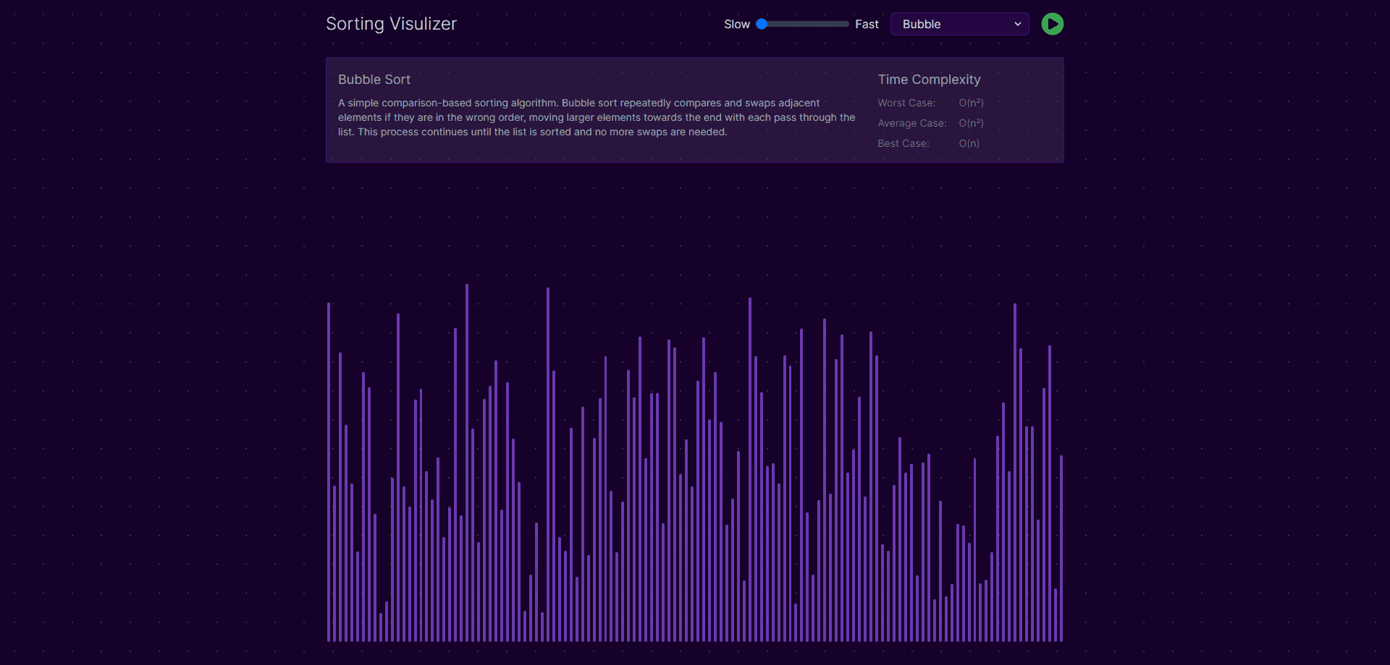Click the Sorting Visulizer title

391,23
